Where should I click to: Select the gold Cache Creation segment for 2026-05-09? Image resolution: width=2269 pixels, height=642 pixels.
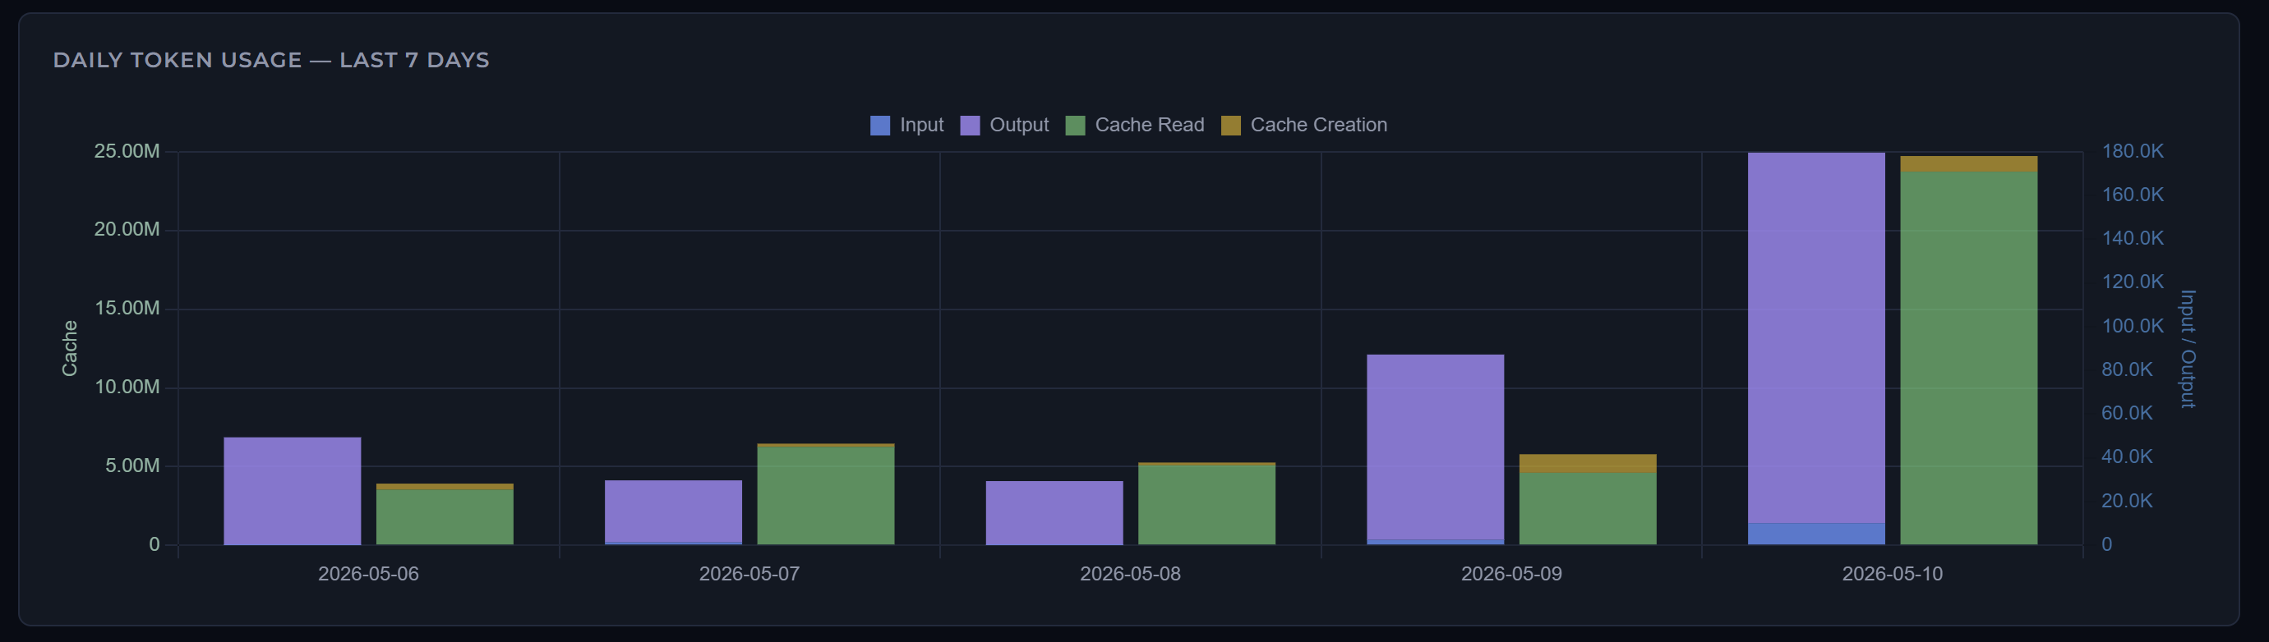point(1587,464)
